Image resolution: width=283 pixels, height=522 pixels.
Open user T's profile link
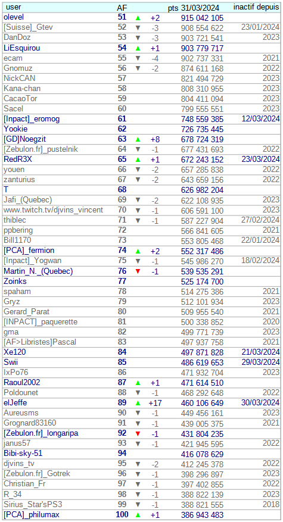coord(6,190)
